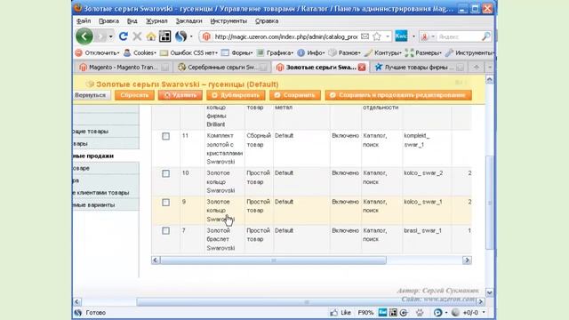The height and width of the screenshot is (320, 569).
Task: Open the Закладки menu
Action: click(188, 21)
